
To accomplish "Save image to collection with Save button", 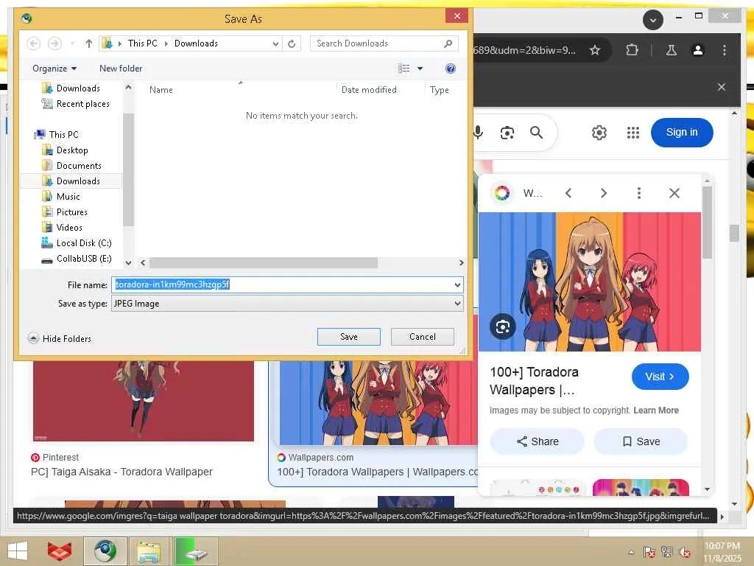I will tap(641, 441).
